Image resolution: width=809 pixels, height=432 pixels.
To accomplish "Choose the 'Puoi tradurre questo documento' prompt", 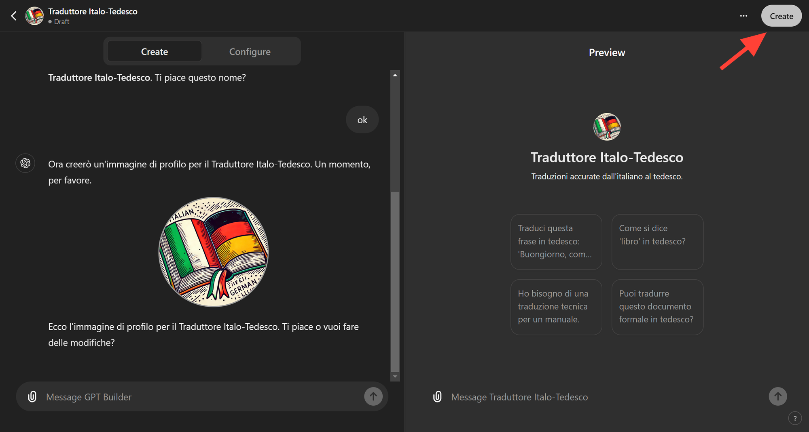I will click(657, 307).
